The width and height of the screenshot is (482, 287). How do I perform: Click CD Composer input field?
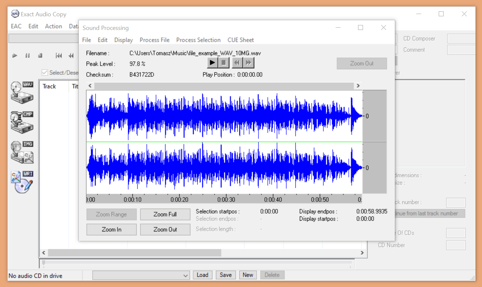[x=461, y=38]
